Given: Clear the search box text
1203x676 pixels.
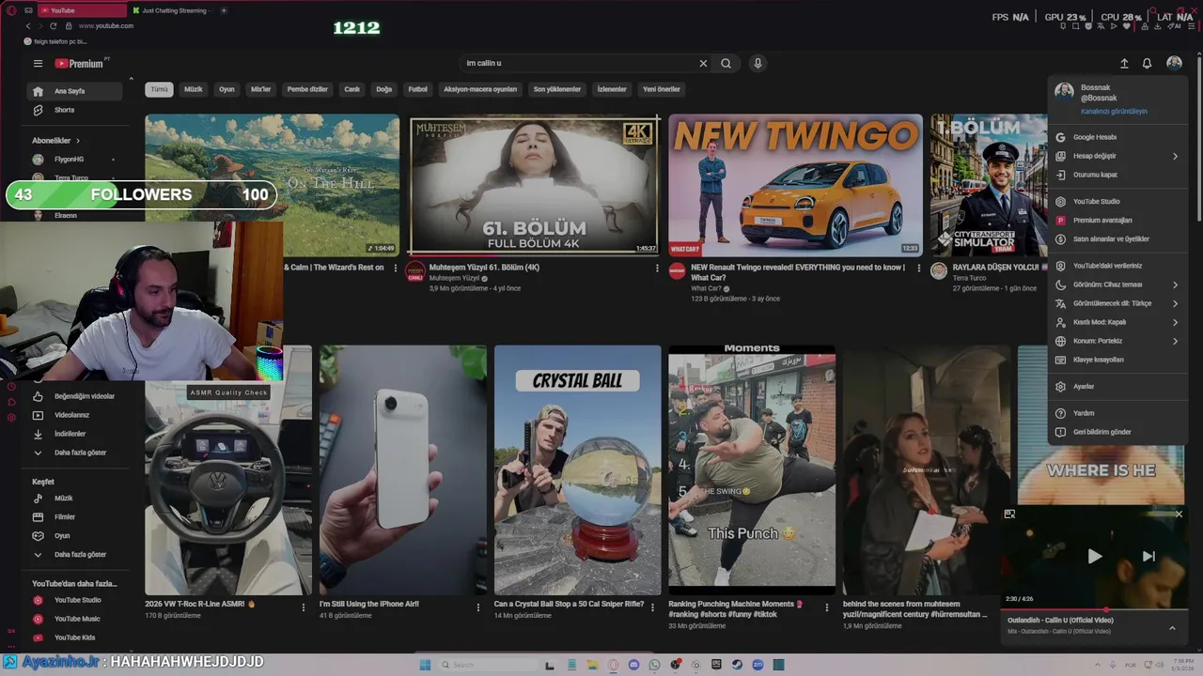Looking at the screenshot, I should [x=703, y=64].
